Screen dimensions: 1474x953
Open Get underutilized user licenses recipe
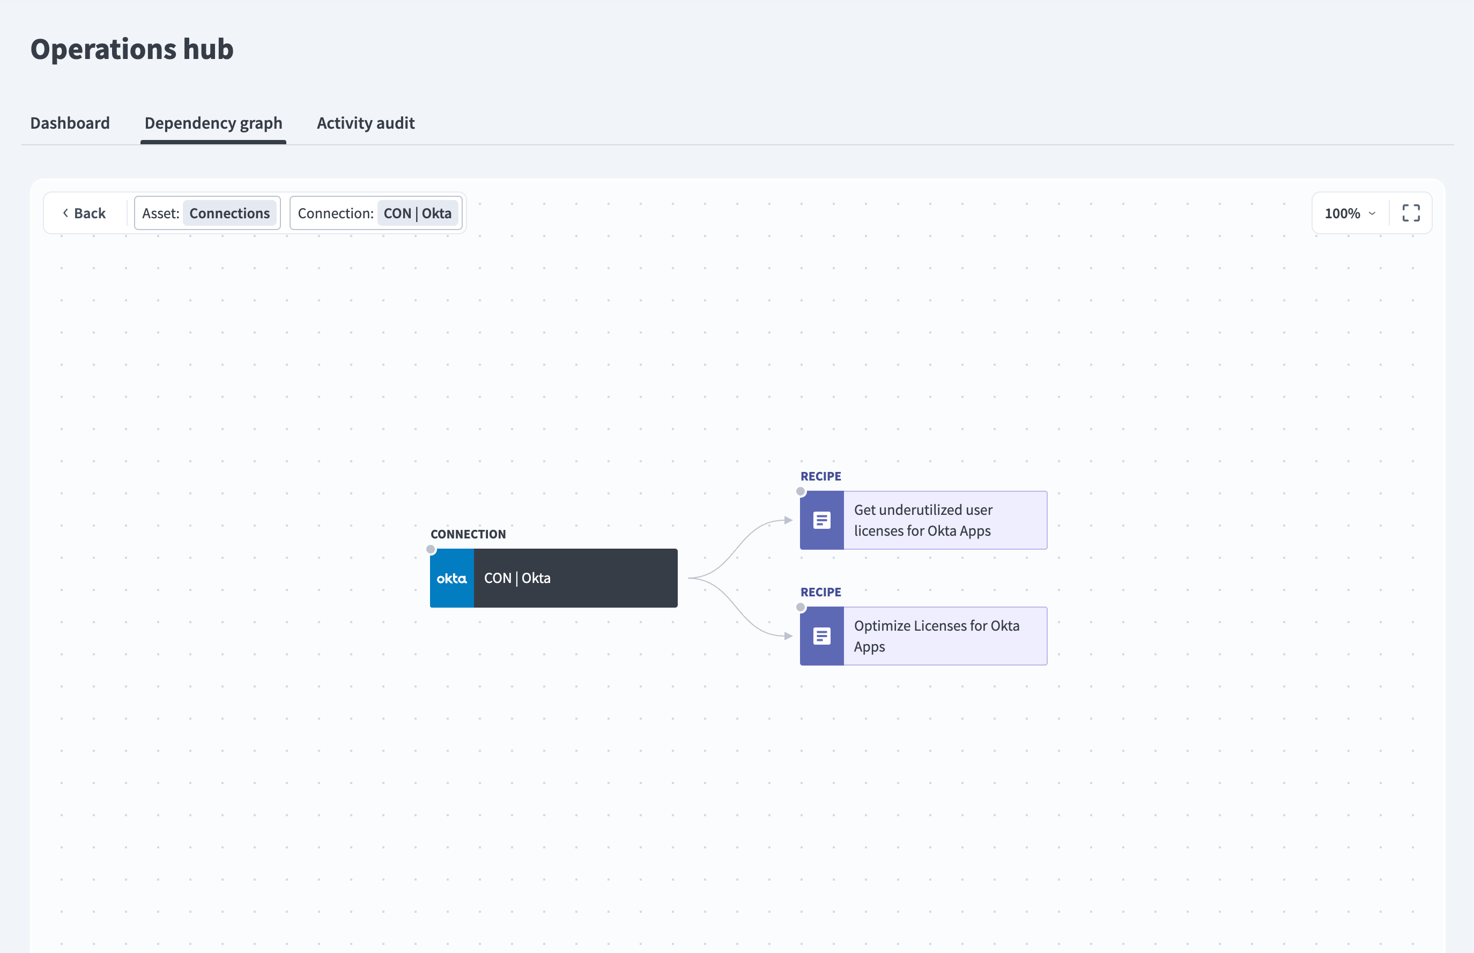coord(923,520)
